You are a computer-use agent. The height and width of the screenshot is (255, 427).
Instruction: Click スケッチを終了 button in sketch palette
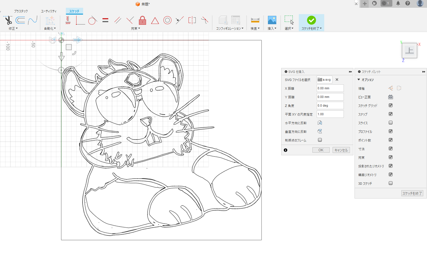tap(412, 193)
